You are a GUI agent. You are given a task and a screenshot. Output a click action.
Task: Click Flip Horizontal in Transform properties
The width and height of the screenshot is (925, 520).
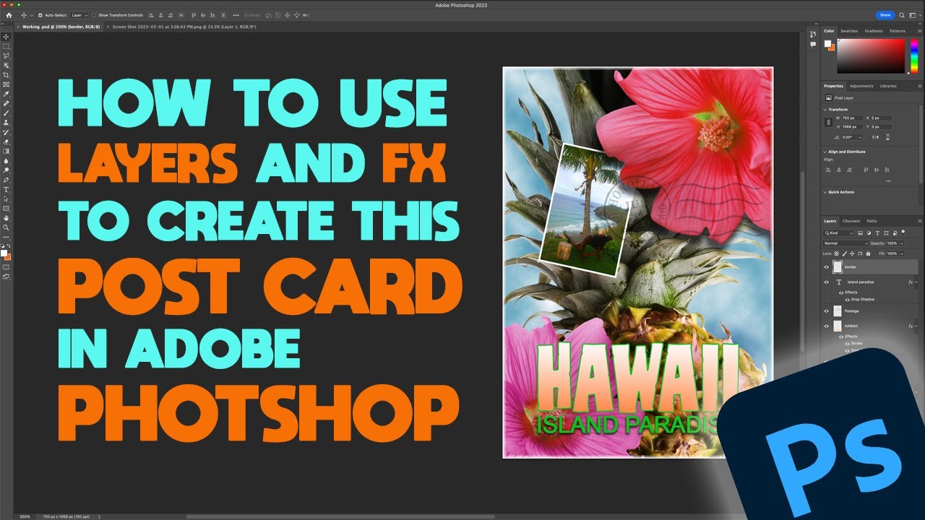tap(875, 137)
